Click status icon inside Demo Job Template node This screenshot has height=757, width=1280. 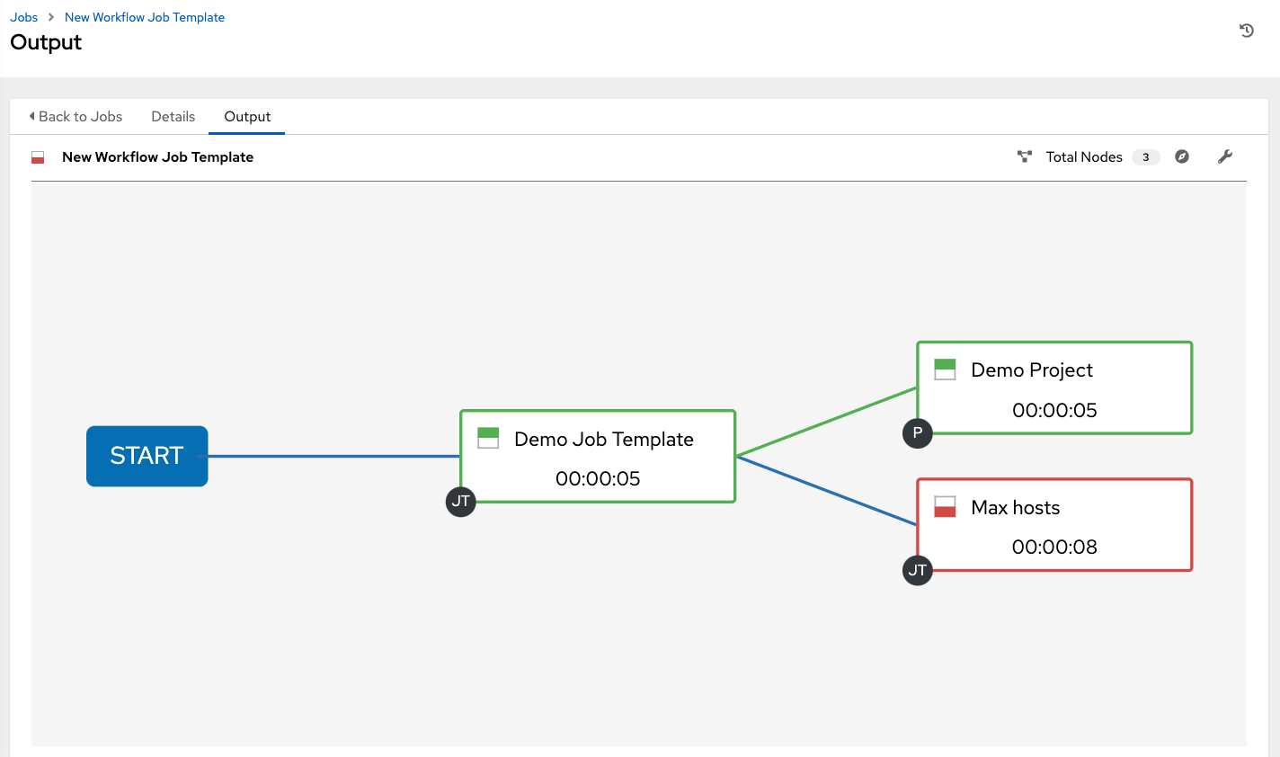tap(487, 438)
